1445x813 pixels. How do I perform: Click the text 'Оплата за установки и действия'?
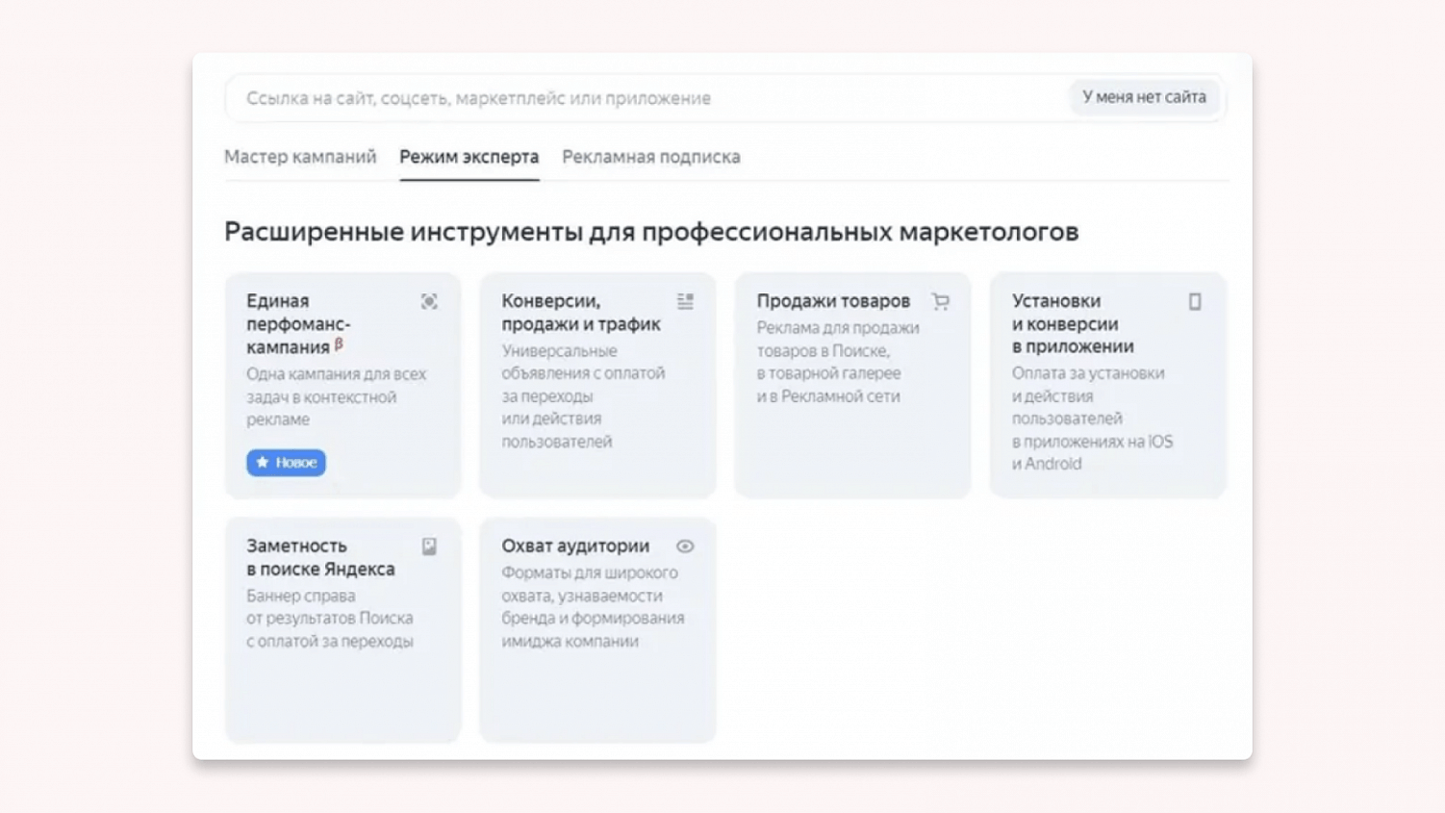coord(1092,419)
